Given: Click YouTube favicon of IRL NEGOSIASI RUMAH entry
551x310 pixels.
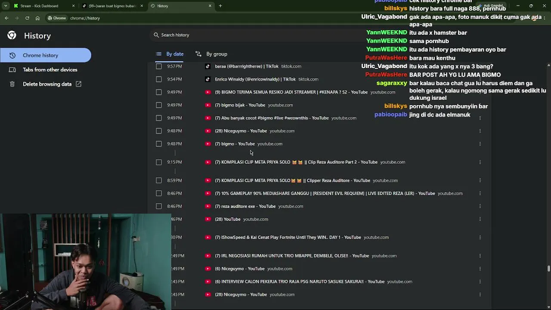Looking at the screenshot, I should click(208, 256).
